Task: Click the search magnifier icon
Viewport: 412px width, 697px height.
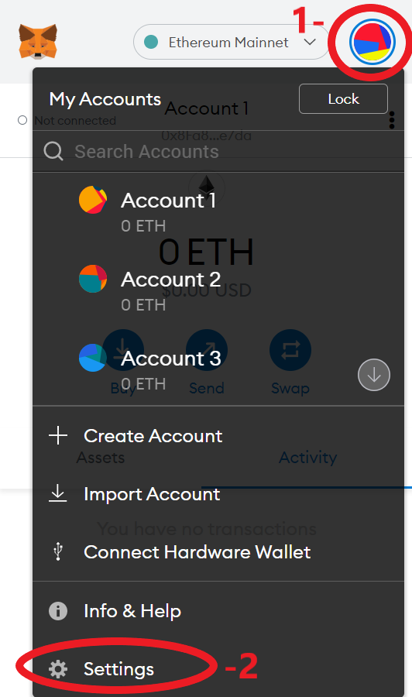Action: coord(53,152)
